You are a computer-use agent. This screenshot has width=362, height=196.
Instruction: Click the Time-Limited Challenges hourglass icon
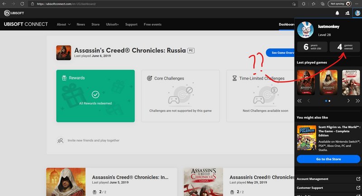[x=234, y=78]
